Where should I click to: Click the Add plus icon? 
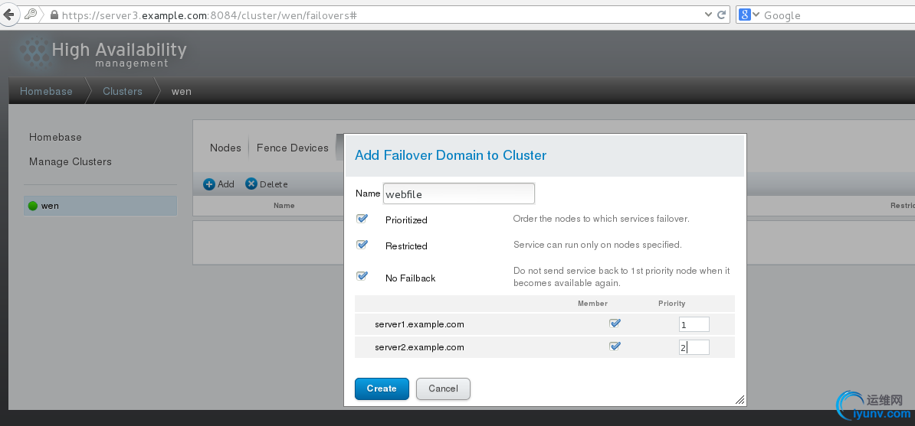click(209, 184)
